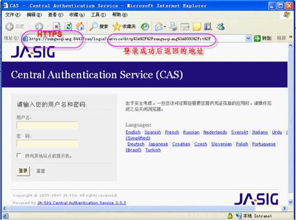296x220 pixels.
Task: Open the 收藏 (Favorites) menu
Action: tap(77, 15)
